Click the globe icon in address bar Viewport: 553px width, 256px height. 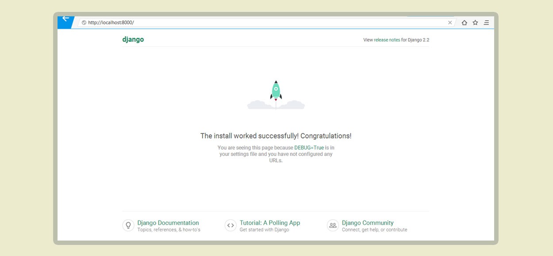tap(84, 23)
